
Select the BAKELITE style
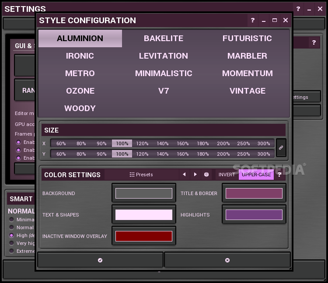coord(164,38)
